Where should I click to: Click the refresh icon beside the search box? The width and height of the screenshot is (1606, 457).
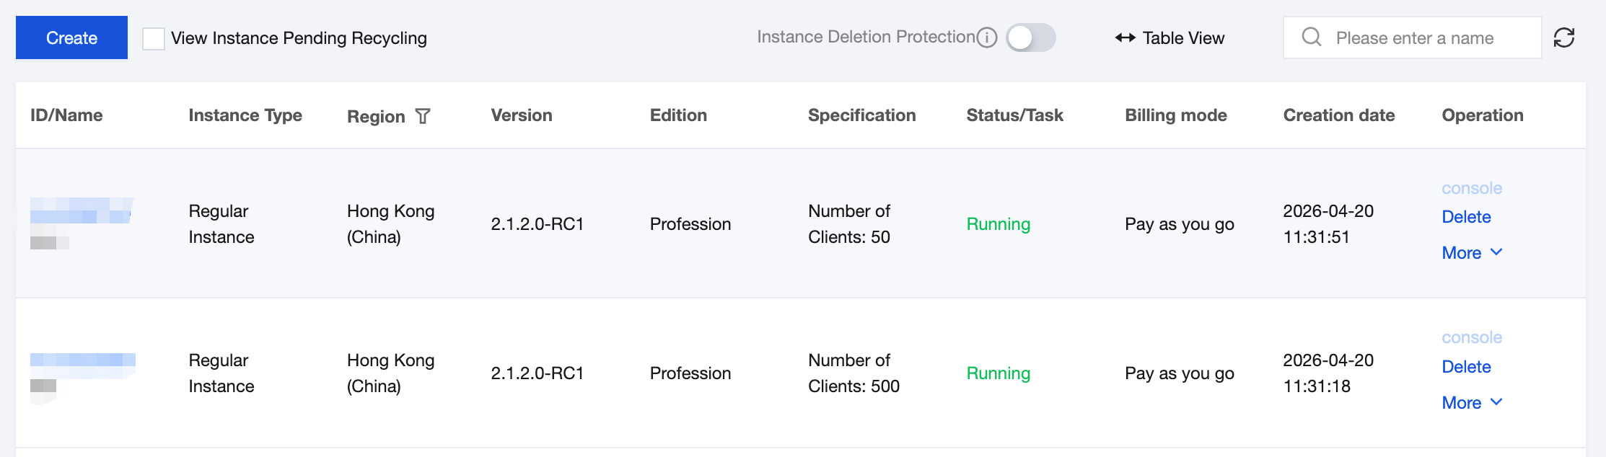point(1563,37)
